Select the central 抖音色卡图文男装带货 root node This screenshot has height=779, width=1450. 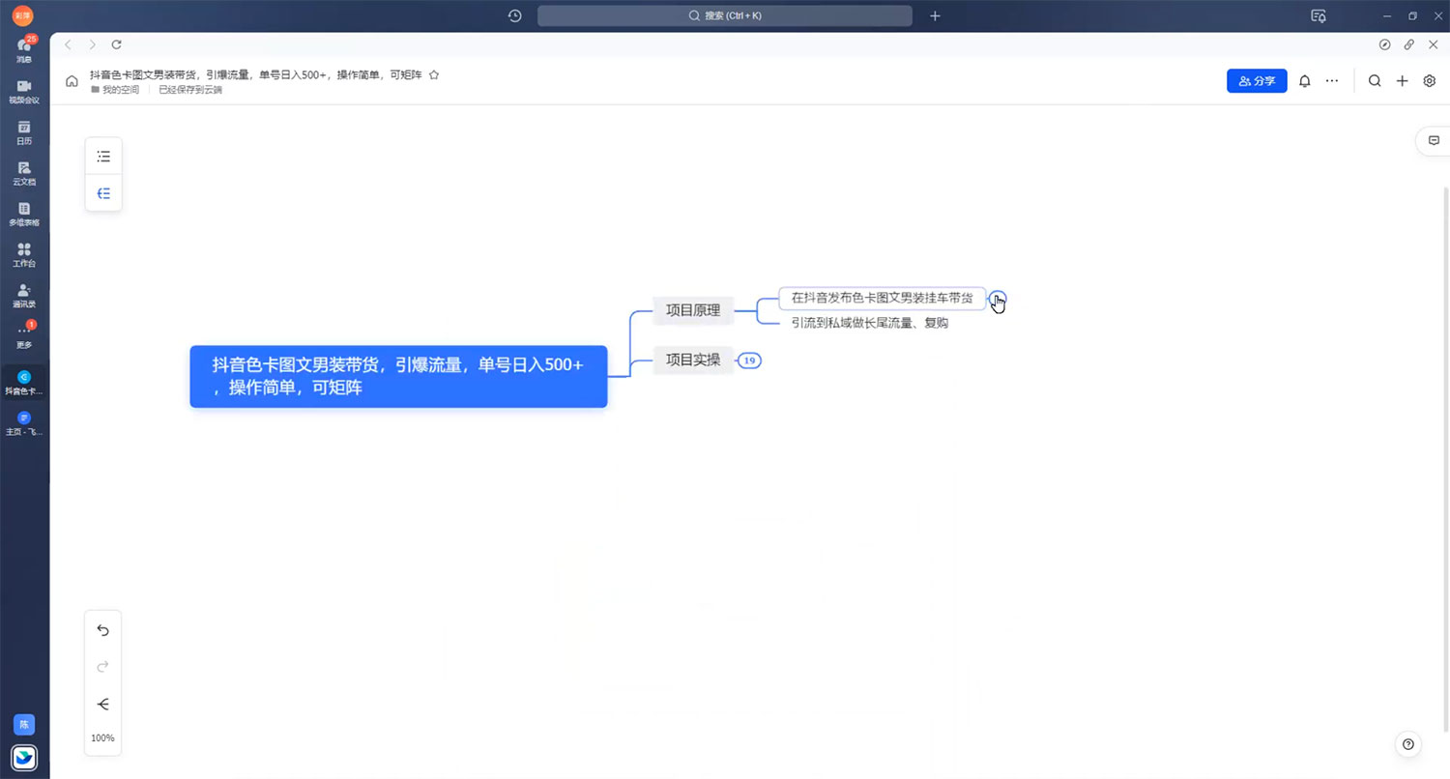click(398, 376)
